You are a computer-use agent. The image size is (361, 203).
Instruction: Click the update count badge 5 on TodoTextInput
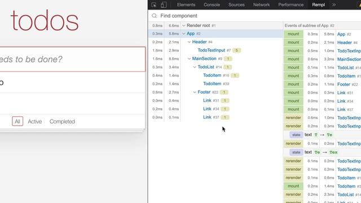[x=236, y=50]
